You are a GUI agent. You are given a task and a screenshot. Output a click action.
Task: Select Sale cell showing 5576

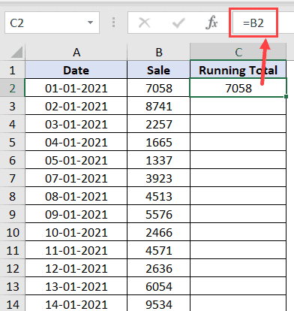[158, 214]
